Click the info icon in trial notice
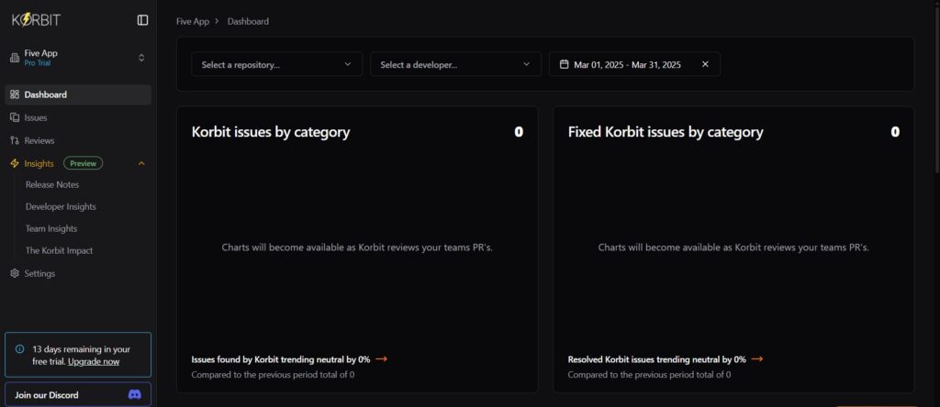Viewport: 940px width, 407px height. [x=20, y=348]
